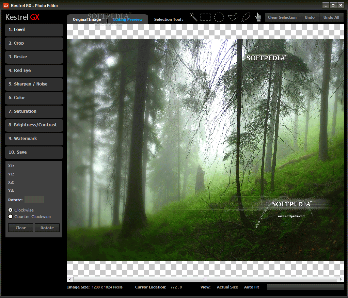Select the hand pan tool
Image resolution: width=348 pixels, height=298 pixels.
click(x=258, y=17)
